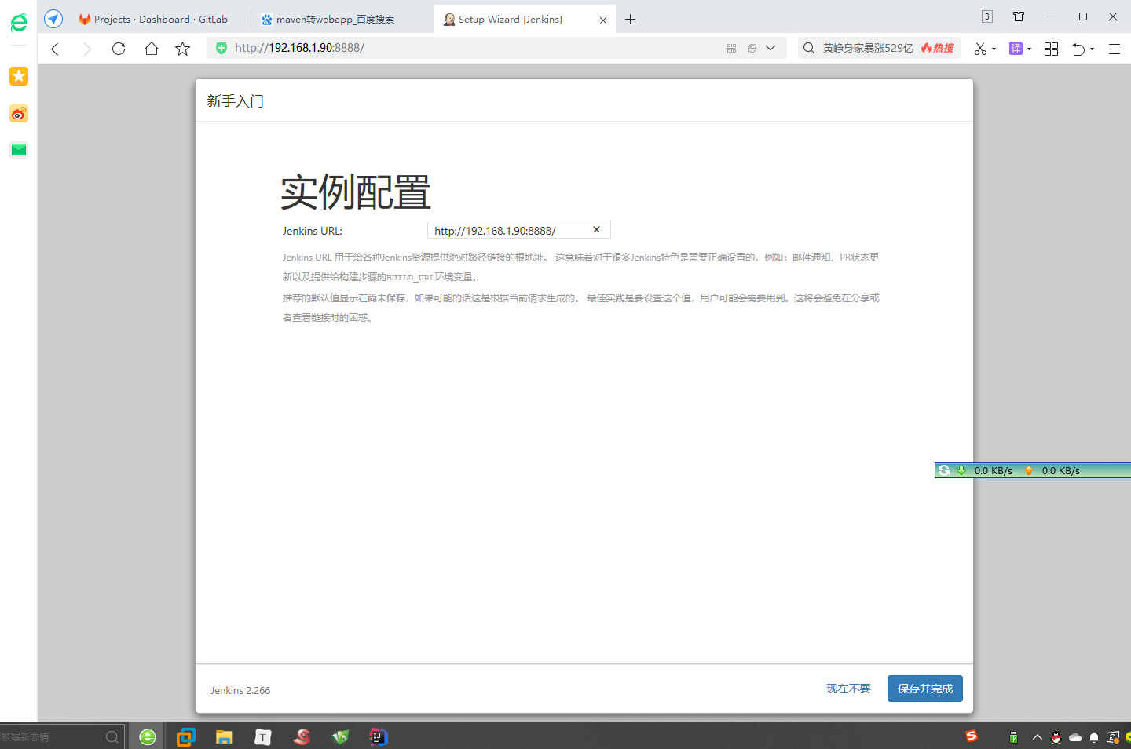Click refresh icon on network speed widget
This screenshot has width=1131, height=749.
coord(945,470)
